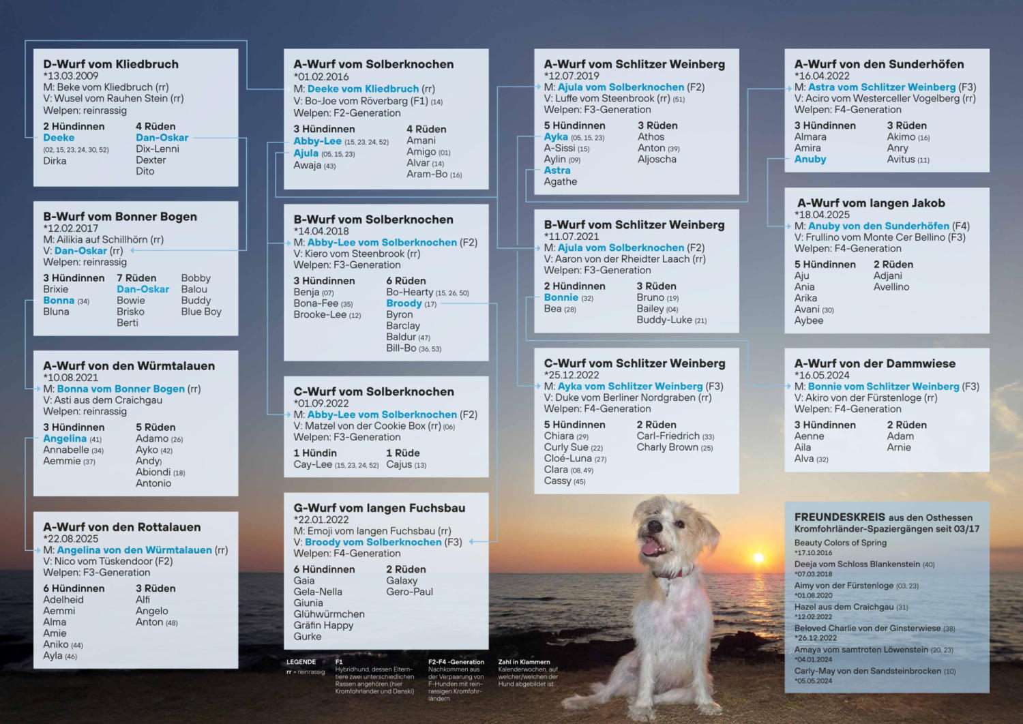The width and height of the screenshot is (1023, 724).
Task: Click Angelina von den Würmtalauen mother link
Action: click(134, 550)
